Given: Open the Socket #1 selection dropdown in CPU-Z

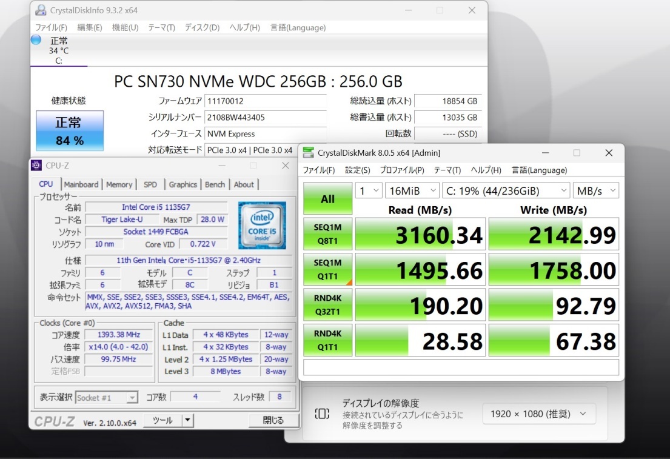Looking at the screenshot, I should point(106,398).
